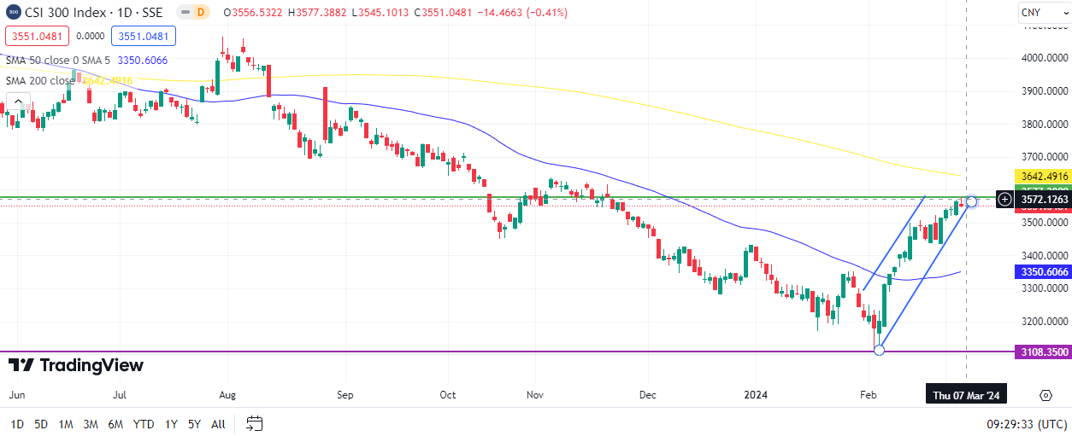Toggle the D data-mode indicator pill
1072x436 pixels.
(x=200, y=13)
